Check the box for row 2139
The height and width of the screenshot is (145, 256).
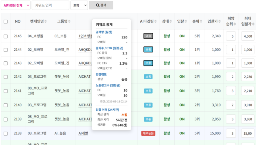(6, 119)
